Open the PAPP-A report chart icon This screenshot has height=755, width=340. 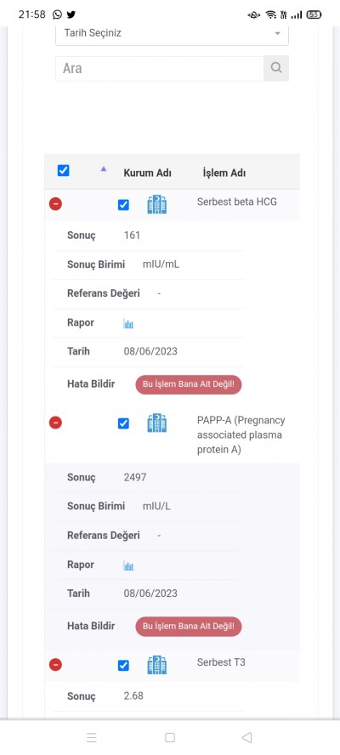[128, 565]
